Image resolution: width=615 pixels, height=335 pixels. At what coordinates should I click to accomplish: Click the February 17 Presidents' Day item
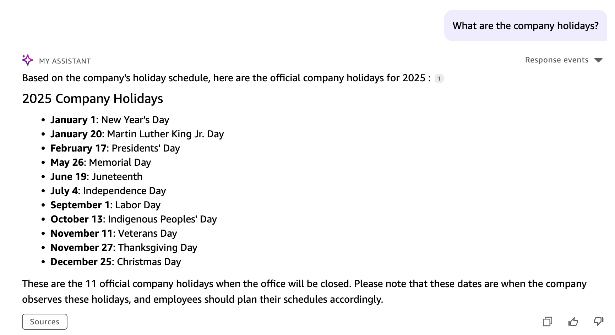(x=115, y=148)
